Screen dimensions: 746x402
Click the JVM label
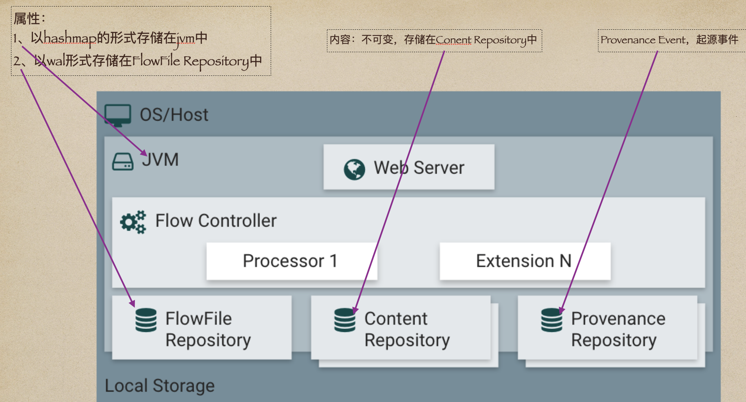tap(160, 159)
